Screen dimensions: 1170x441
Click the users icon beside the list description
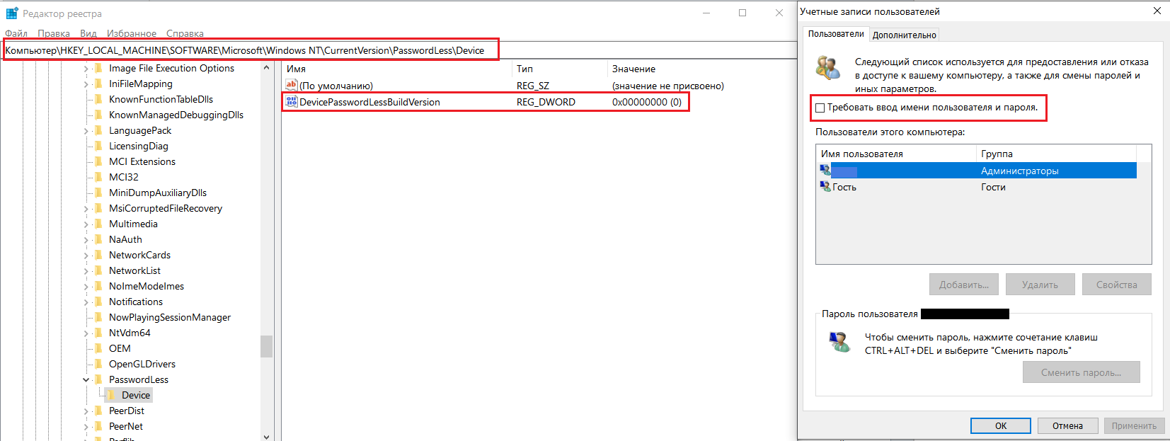pyautogui.click(x=828, y=68)
